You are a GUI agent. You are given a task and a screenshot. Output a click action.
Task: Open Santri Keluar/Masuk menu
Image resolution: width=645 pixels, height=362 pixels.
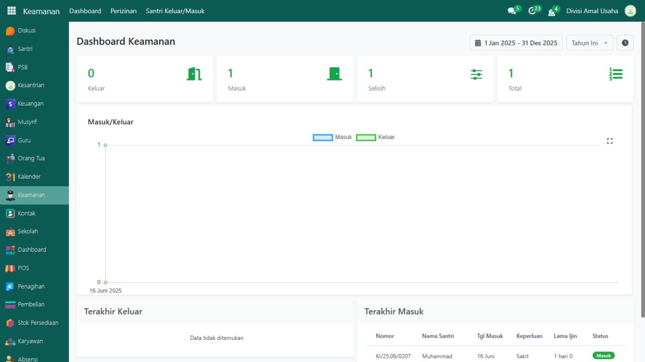pyautogui.click(x=175, y=11)
